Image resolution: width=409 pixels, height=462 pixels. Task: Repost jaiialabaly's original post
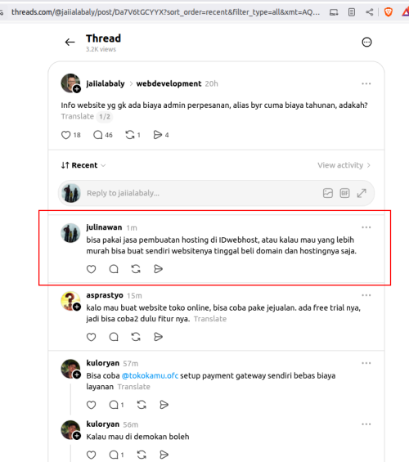point(130,135)
